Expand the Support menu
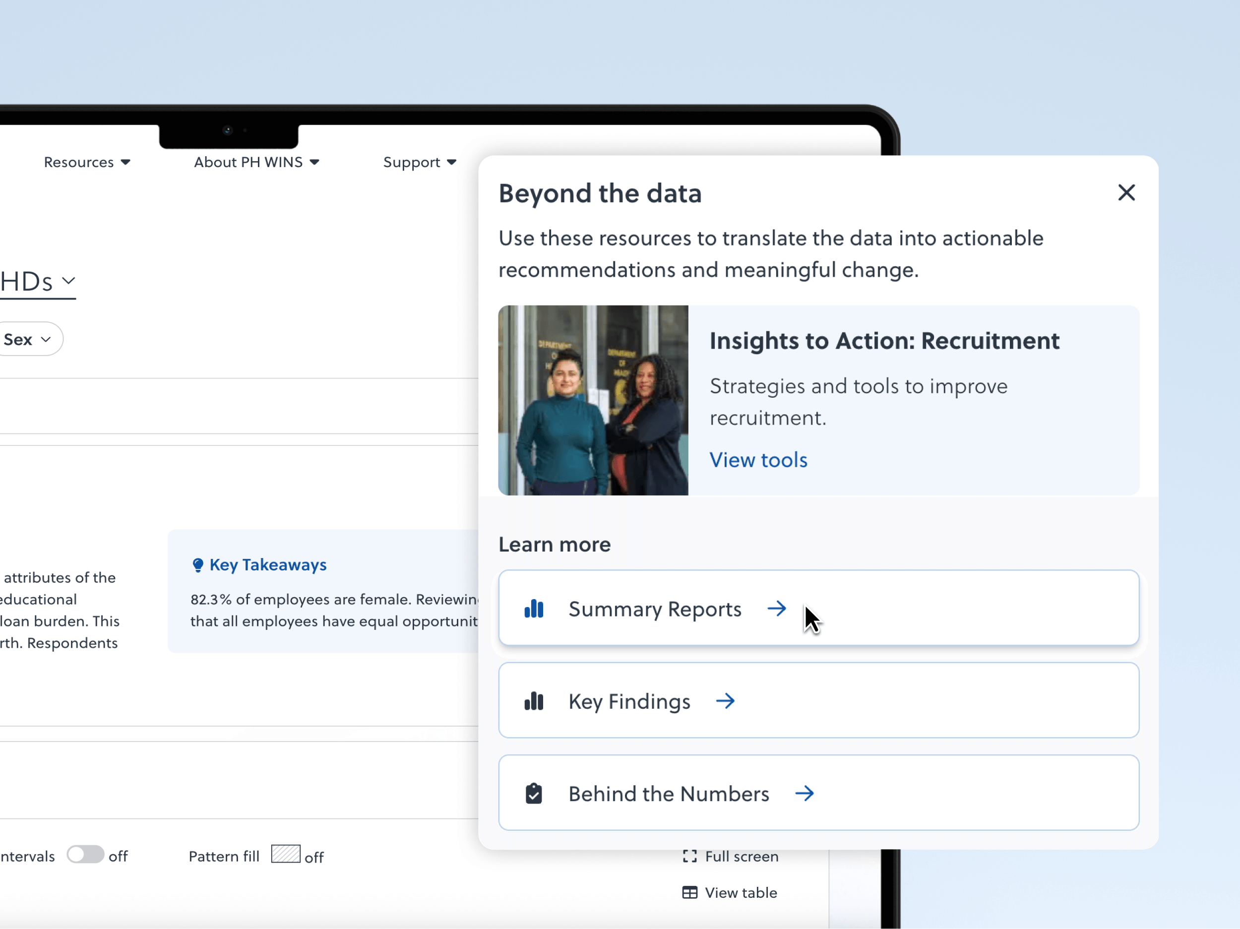The height and width of the screenshot is (929, 1240). (419, 162)
